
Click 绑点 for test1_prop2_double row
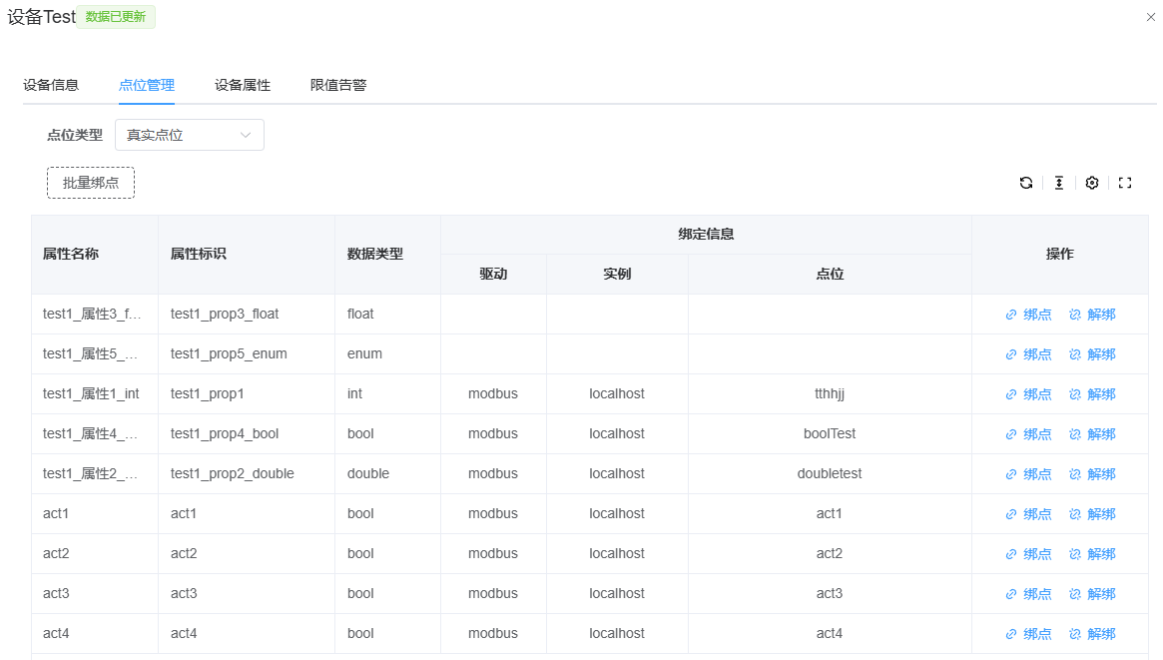tap(1029, 474)
